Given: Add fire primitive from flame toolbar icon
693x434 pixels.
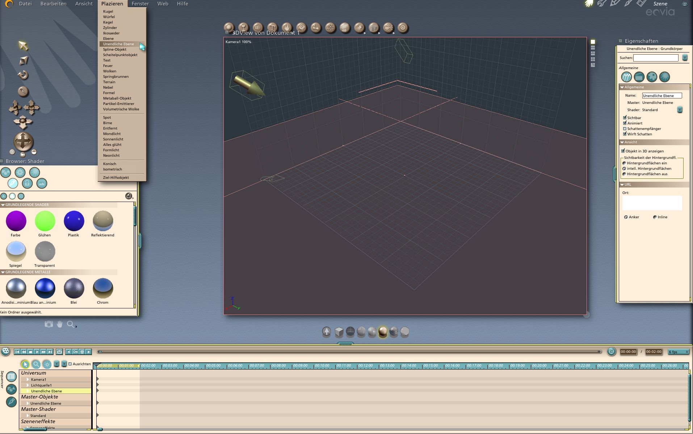Looking at the screenshot, I should point(287,28).
